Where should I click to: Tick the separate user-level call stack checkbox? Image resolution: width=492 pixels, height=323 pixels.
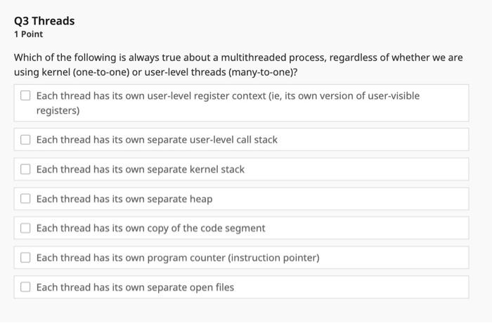coord(25,140)
